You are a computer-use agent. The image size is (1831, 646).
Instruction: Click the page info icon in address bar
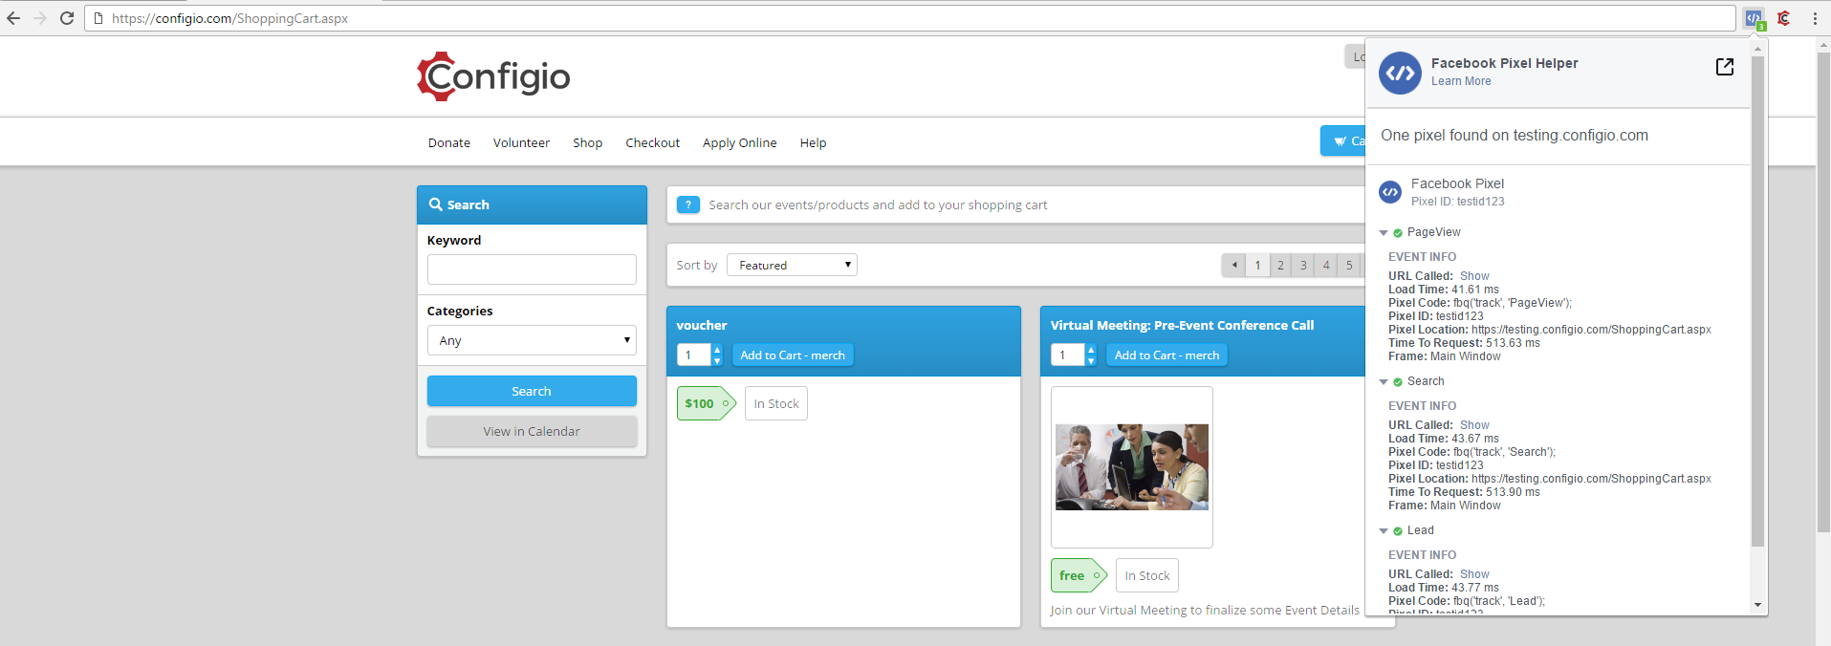98,18
